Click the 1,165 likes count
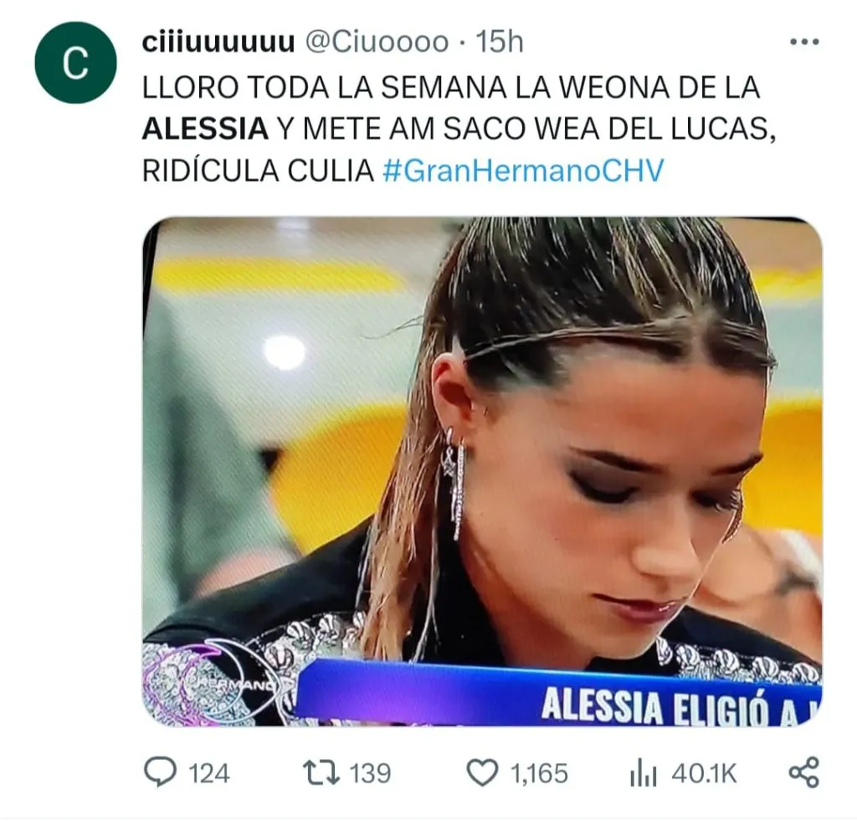 pyautogui.click(x=539, y=773)
